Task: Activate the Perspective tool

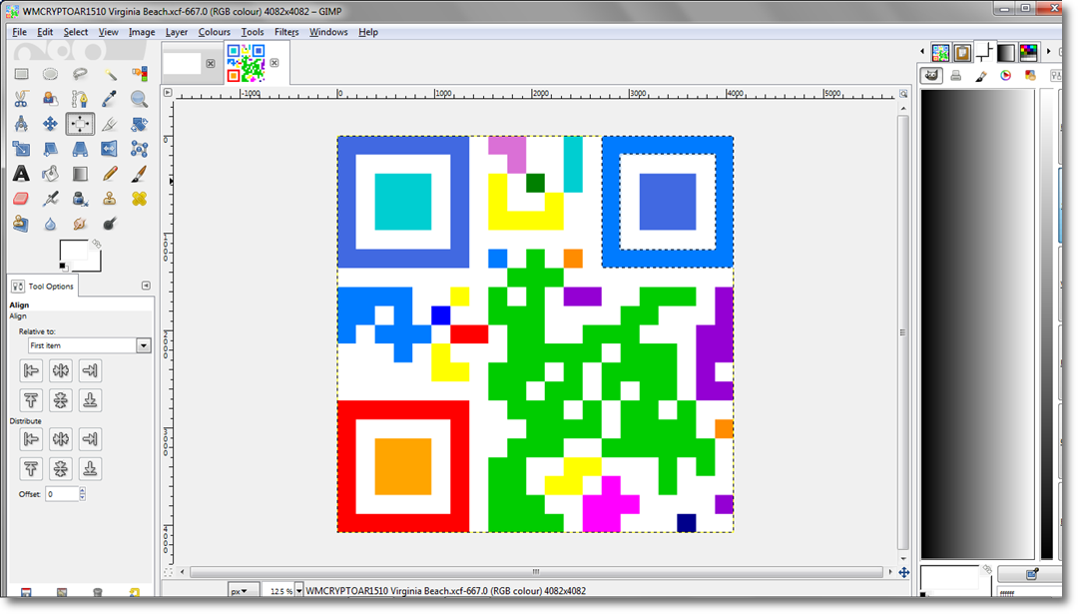Action: pos(80,149)
